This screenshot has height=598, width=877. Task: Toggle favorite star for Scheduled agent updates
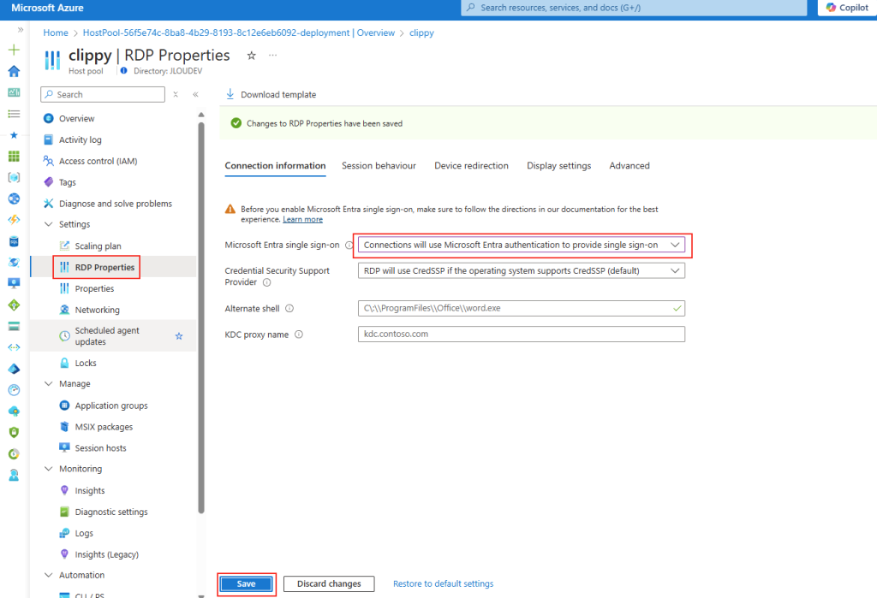[x=179, y=336]
